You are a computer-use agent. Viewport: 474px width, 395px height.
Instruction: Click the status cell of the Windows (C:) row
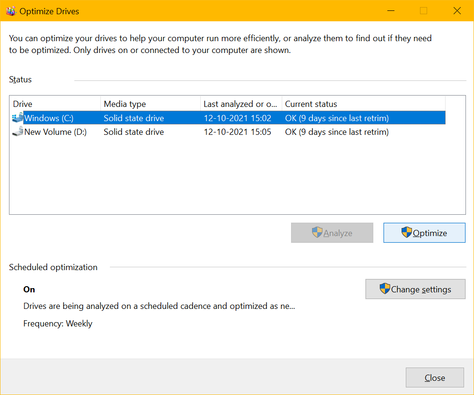pyautogui.click(x=337, y=118)
